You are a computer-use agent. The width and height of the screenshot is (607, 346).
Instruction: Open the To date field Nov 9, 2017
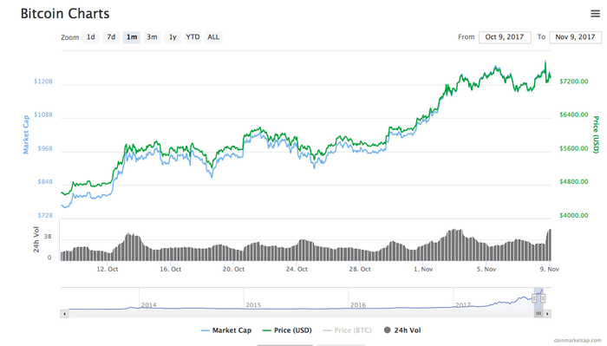point(575,37)
